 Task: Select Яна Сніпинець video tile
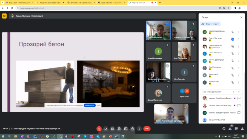click(x=184, y=51)
